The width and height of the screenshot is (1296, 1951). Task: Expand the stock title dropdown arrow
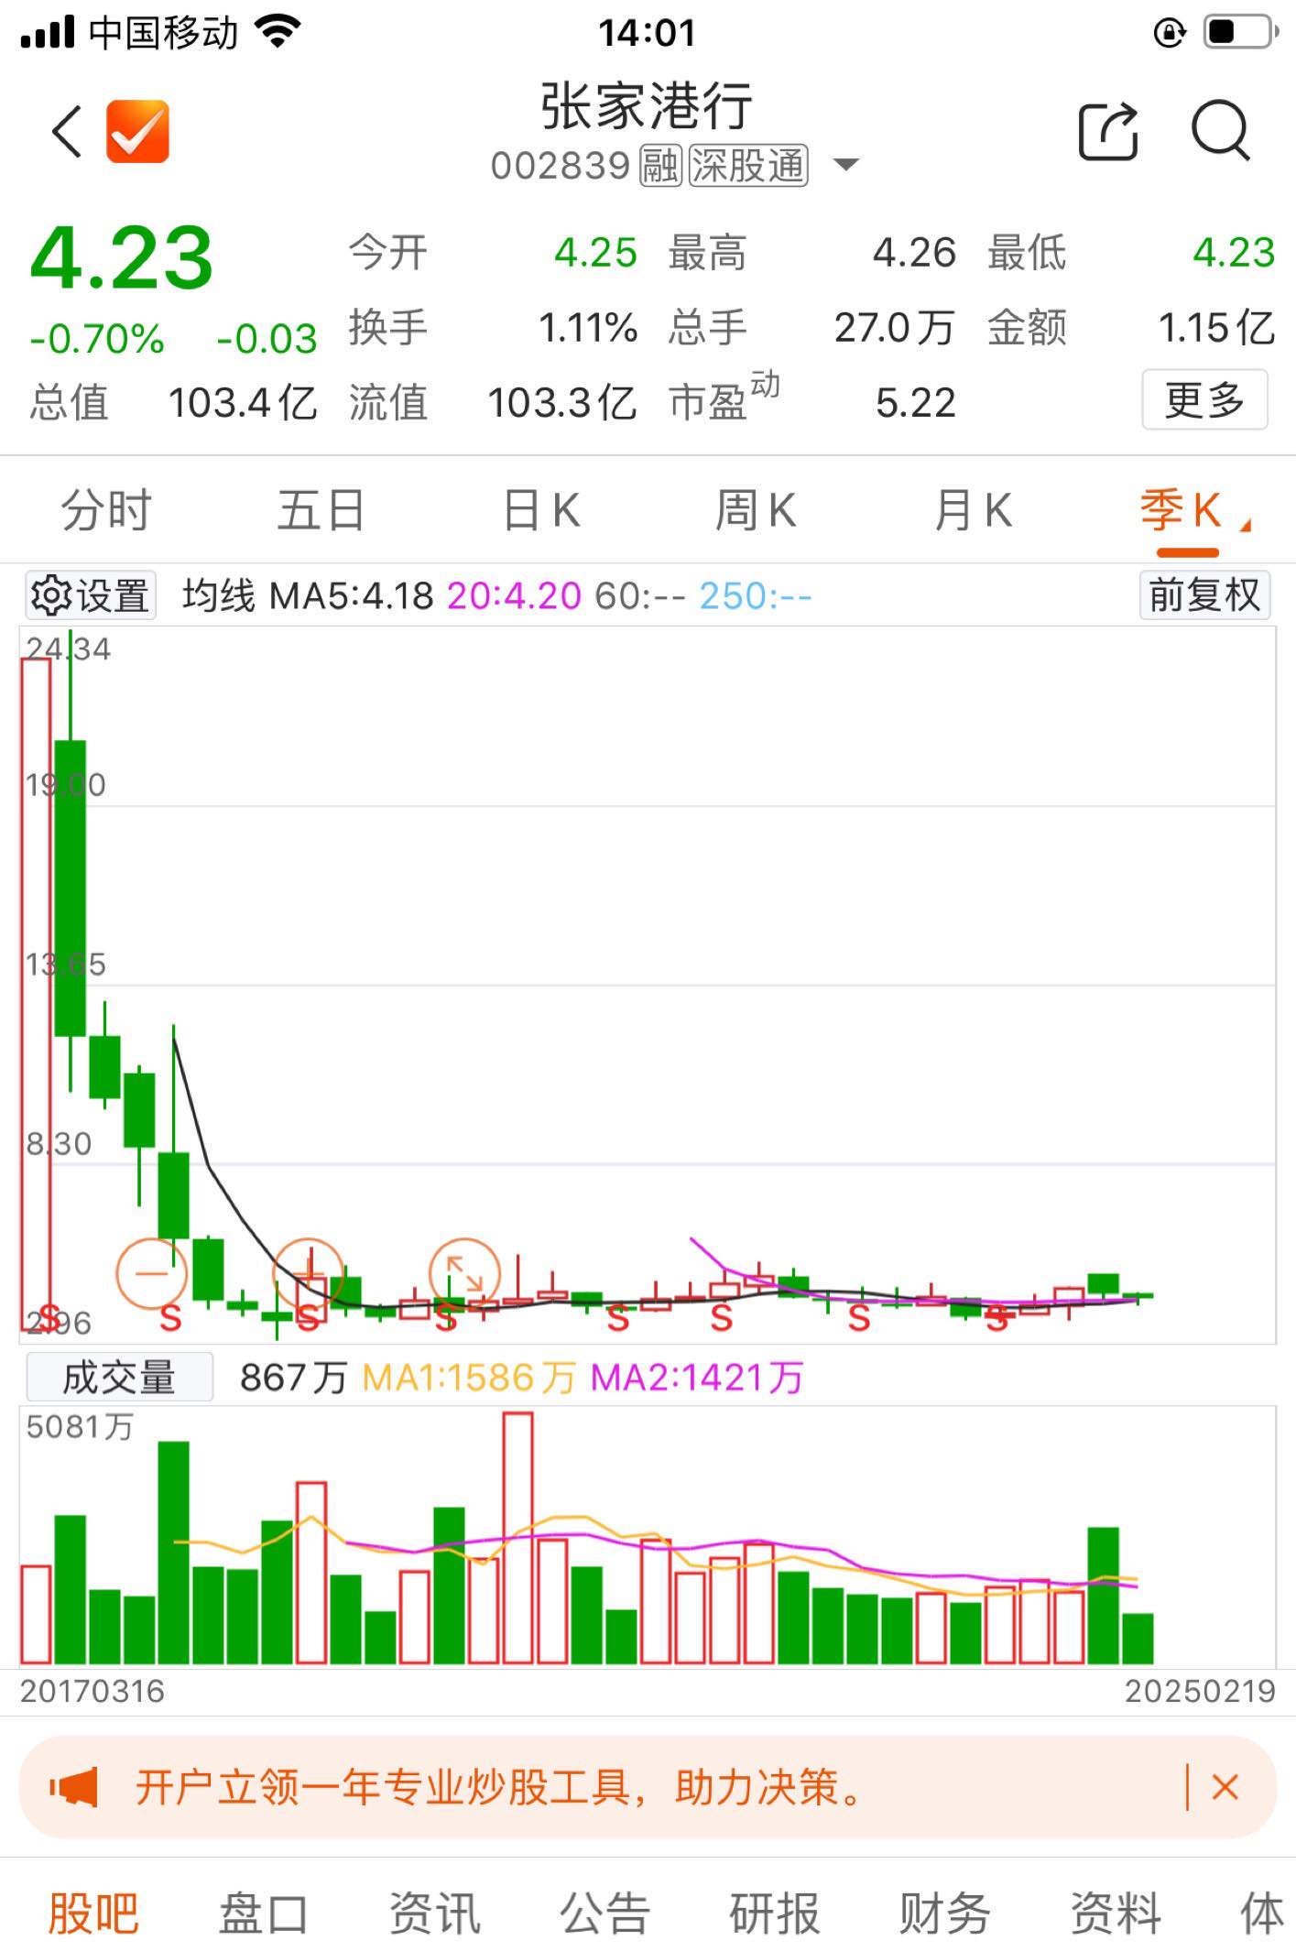coord(845,165)
